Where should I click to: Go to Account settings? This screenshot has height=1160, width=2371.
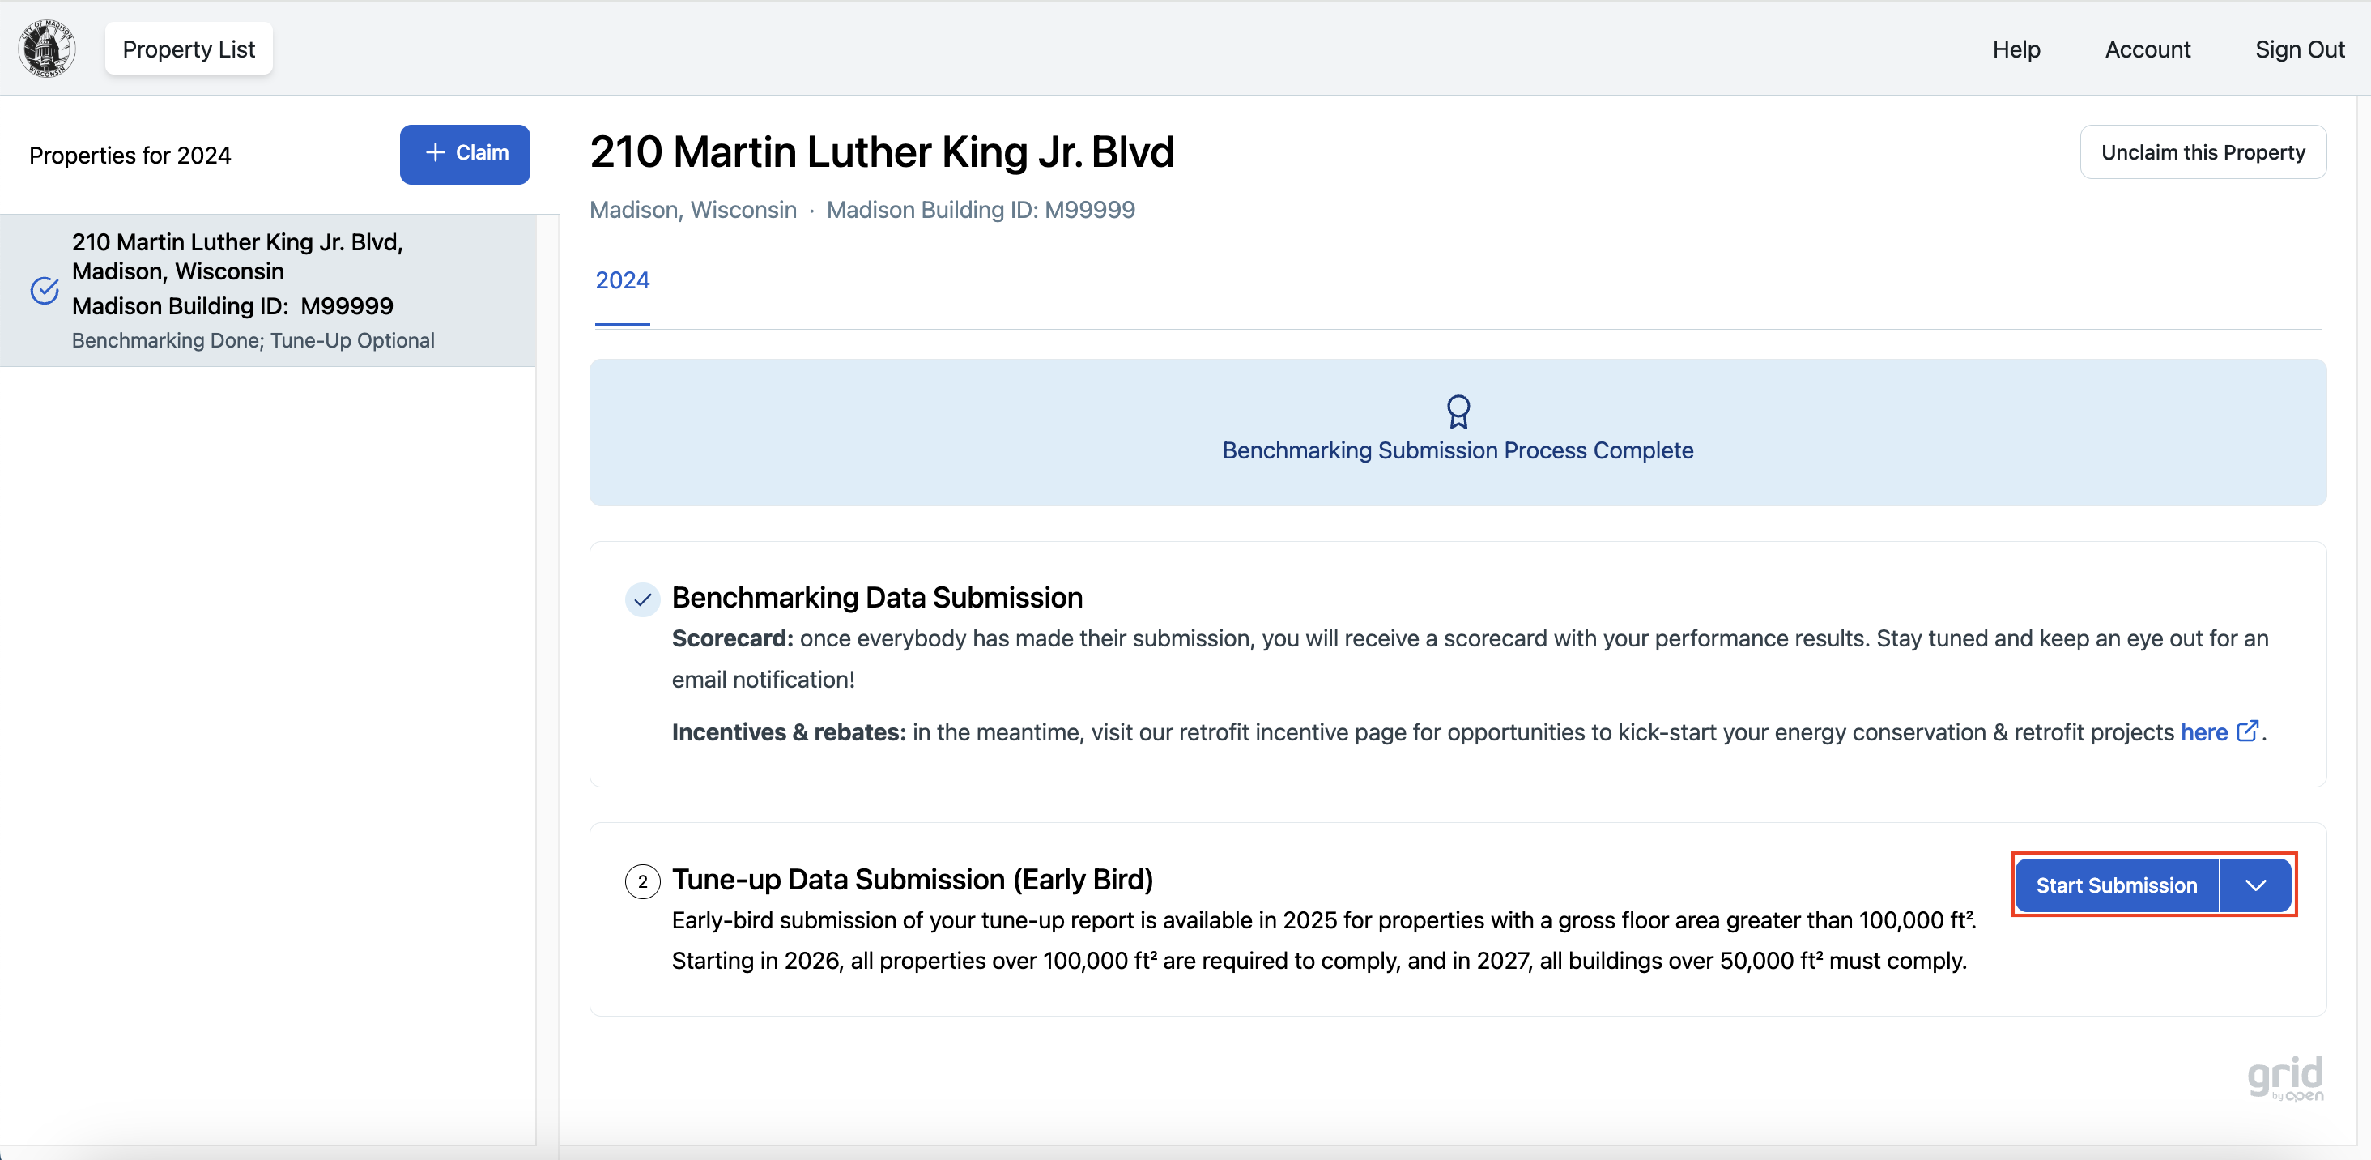pyautogui.click(x=2147, y=49)
